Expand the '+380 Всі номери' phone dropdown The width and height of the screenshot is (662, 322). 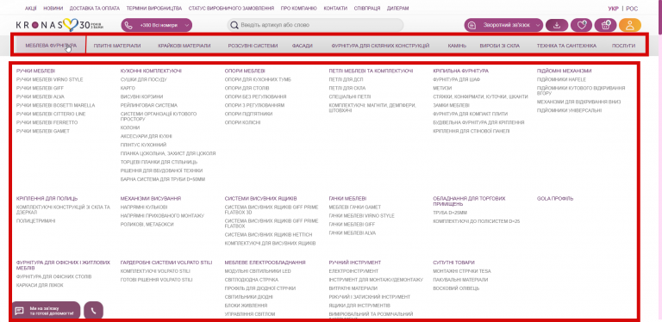coord(157,25)
